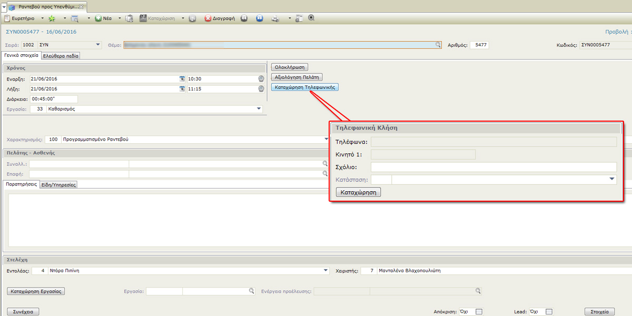Click the Καταχώρηση Τηλεφωνικής button
632x316 pixels.
(x=304, y=87)
